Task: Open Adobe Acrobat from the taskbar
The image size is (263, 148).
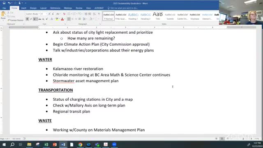Action: 106,144
